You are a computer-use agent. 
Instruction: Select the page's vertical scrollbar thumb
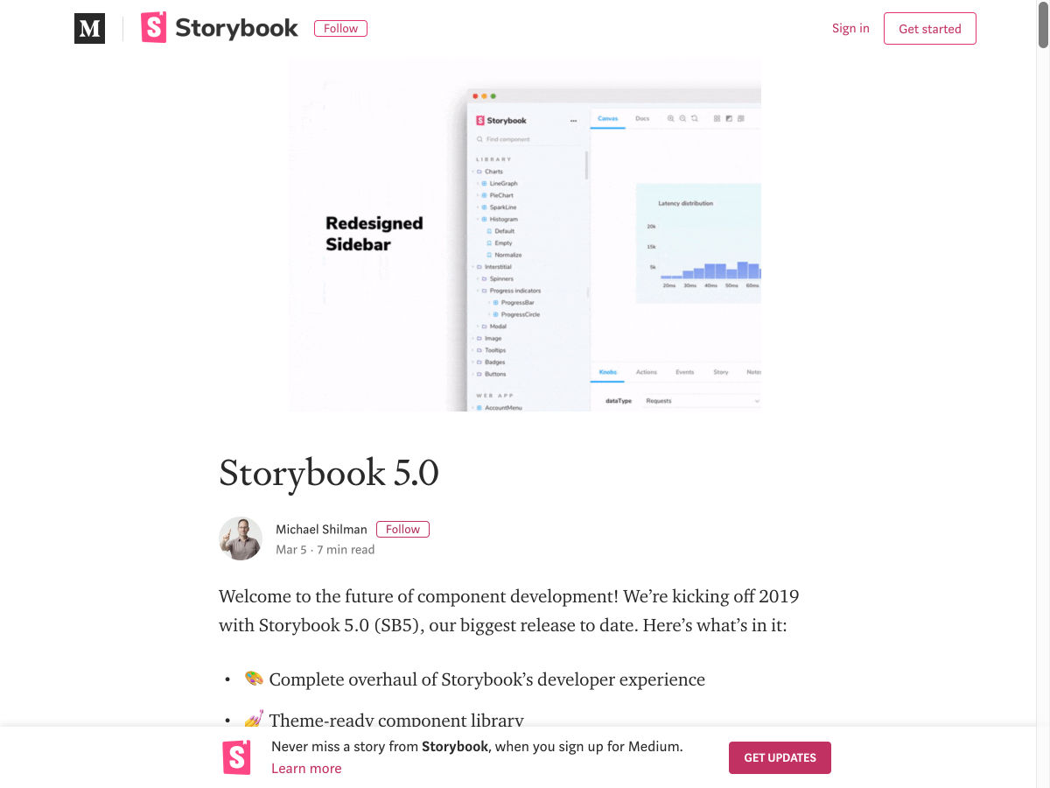point(1043,26)
